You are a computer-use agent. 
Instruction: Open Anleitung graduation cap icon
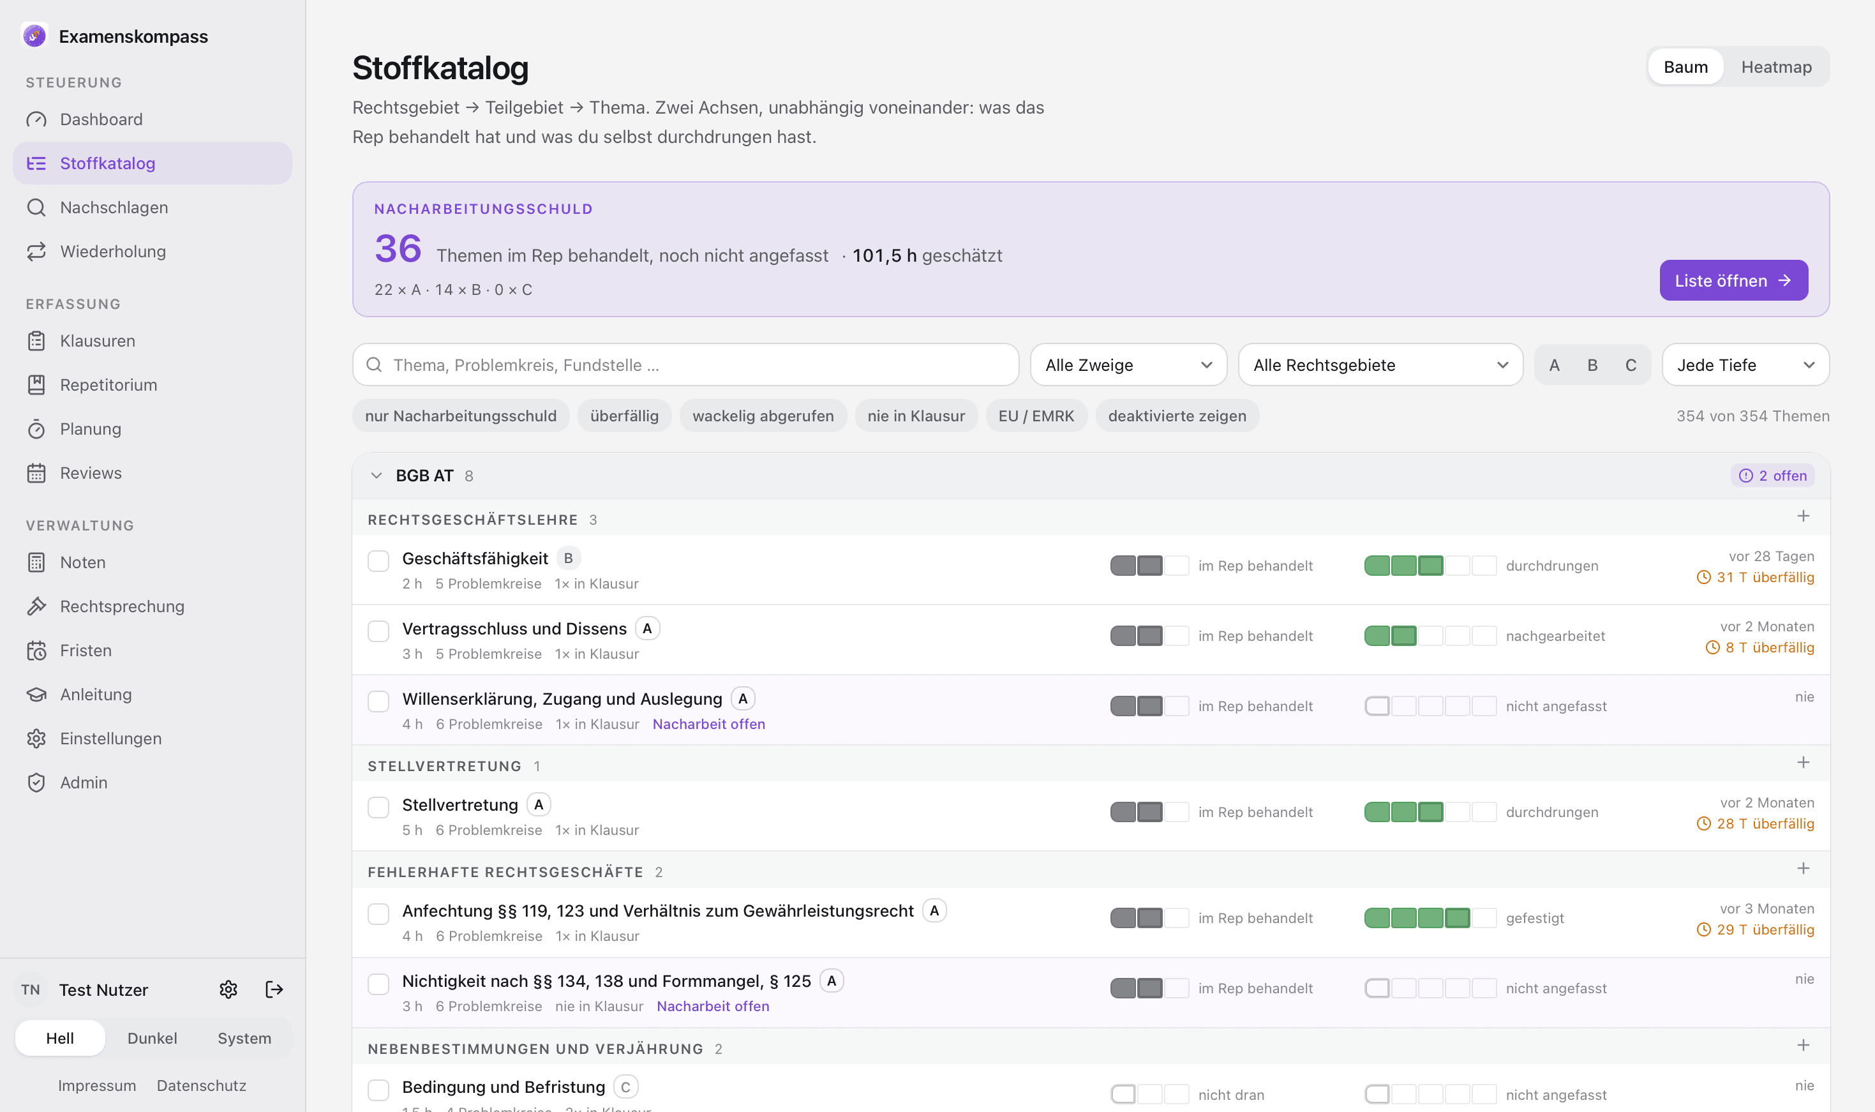pyautogui.click(x=36, y=695)
